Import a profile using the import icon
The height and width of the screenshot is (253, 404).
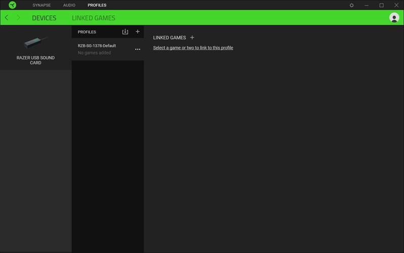coord(125,32)
